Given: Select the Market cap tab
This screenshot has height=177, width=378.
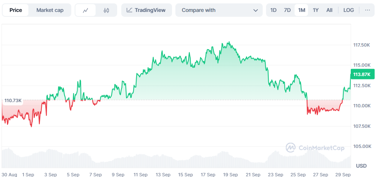Looking at the screenshot, I should click(50, 10).
